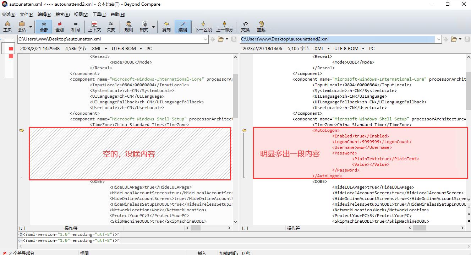The image size is (471, 255).
Task: Go to the 主页 (Home) view
Action: pyautogui.click(x=7, y=26)
